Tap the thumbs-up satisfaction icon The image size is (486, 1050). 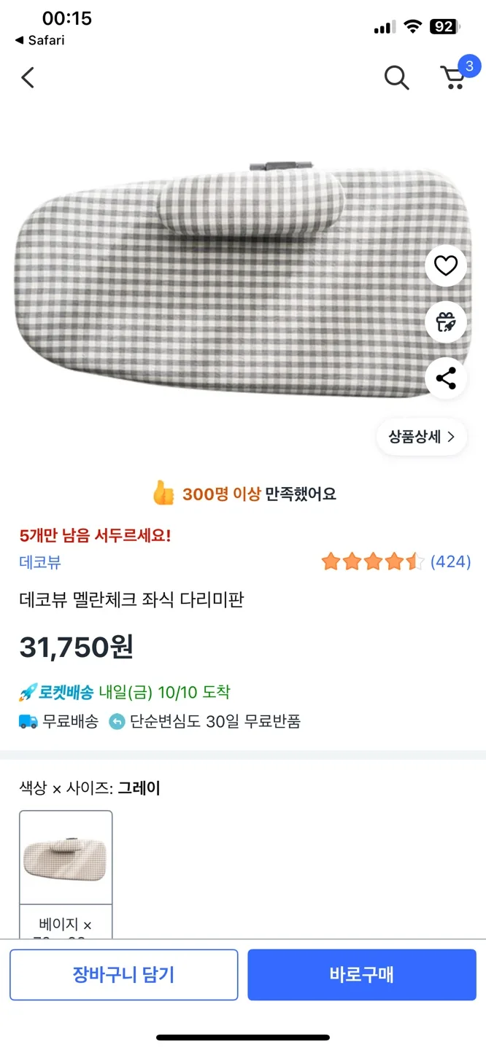[x=163, y=494]
